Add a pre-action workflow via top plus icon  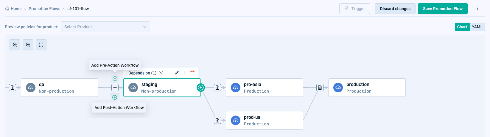point(115,79)
